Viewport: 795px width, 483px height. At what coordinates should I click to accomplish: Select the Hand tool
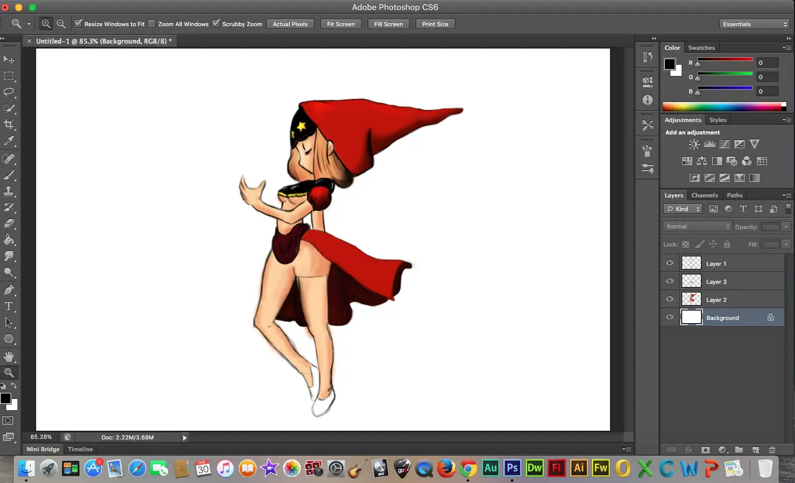(x=9, y=357)
